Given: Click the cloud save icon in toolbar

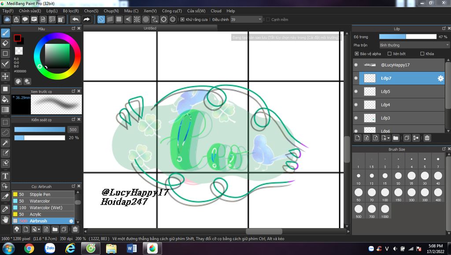Looking at the screenshot, I should (x=7, y=19).
